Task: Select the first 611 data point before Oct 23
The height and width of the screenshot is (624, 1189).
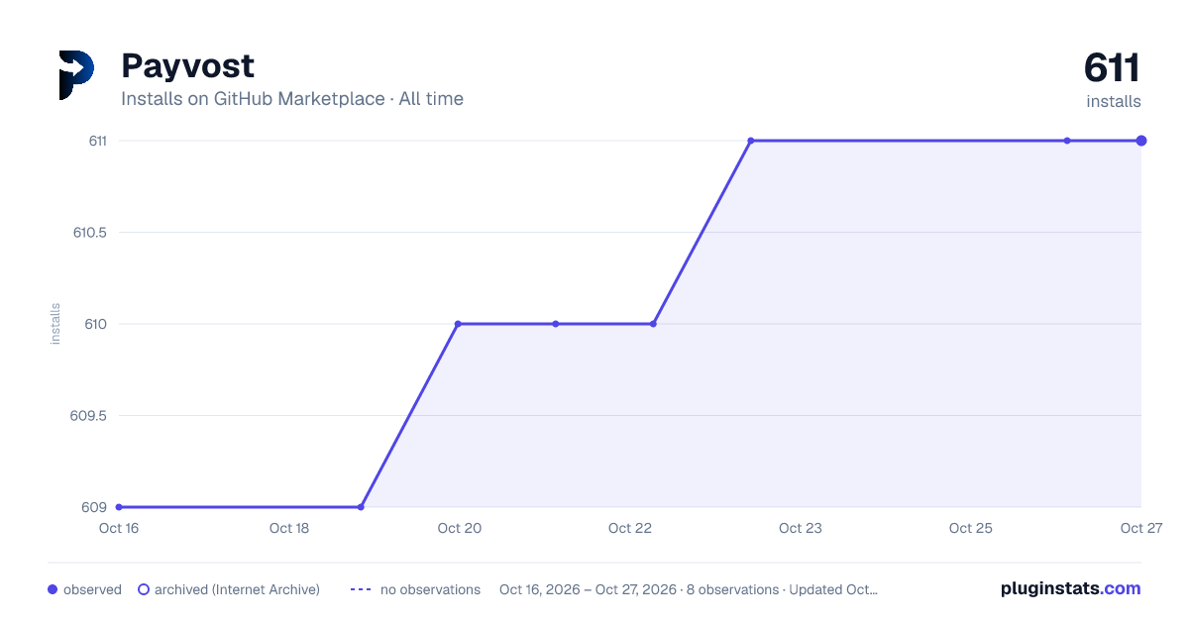Action: coord(751,141)
